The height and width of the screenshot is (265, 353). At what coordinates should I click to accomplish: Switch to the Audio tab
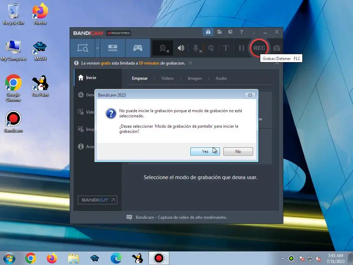click(221, 78)
